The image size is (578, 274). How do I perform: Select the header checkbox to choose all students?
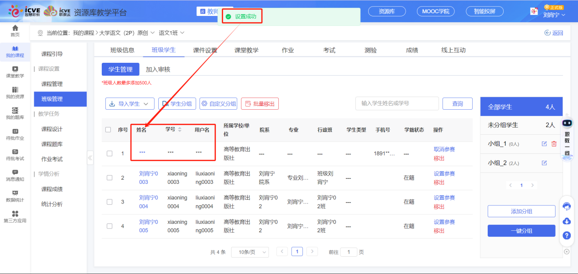click(109, 129)
